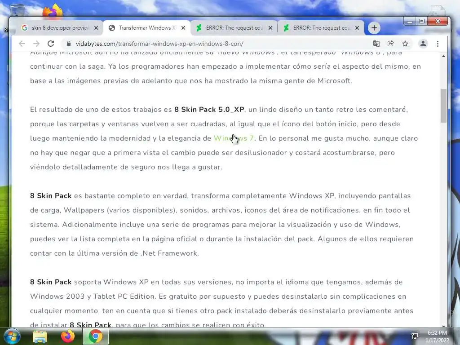
Task: Close the first ERROR tab
Action: click(270, 28)
